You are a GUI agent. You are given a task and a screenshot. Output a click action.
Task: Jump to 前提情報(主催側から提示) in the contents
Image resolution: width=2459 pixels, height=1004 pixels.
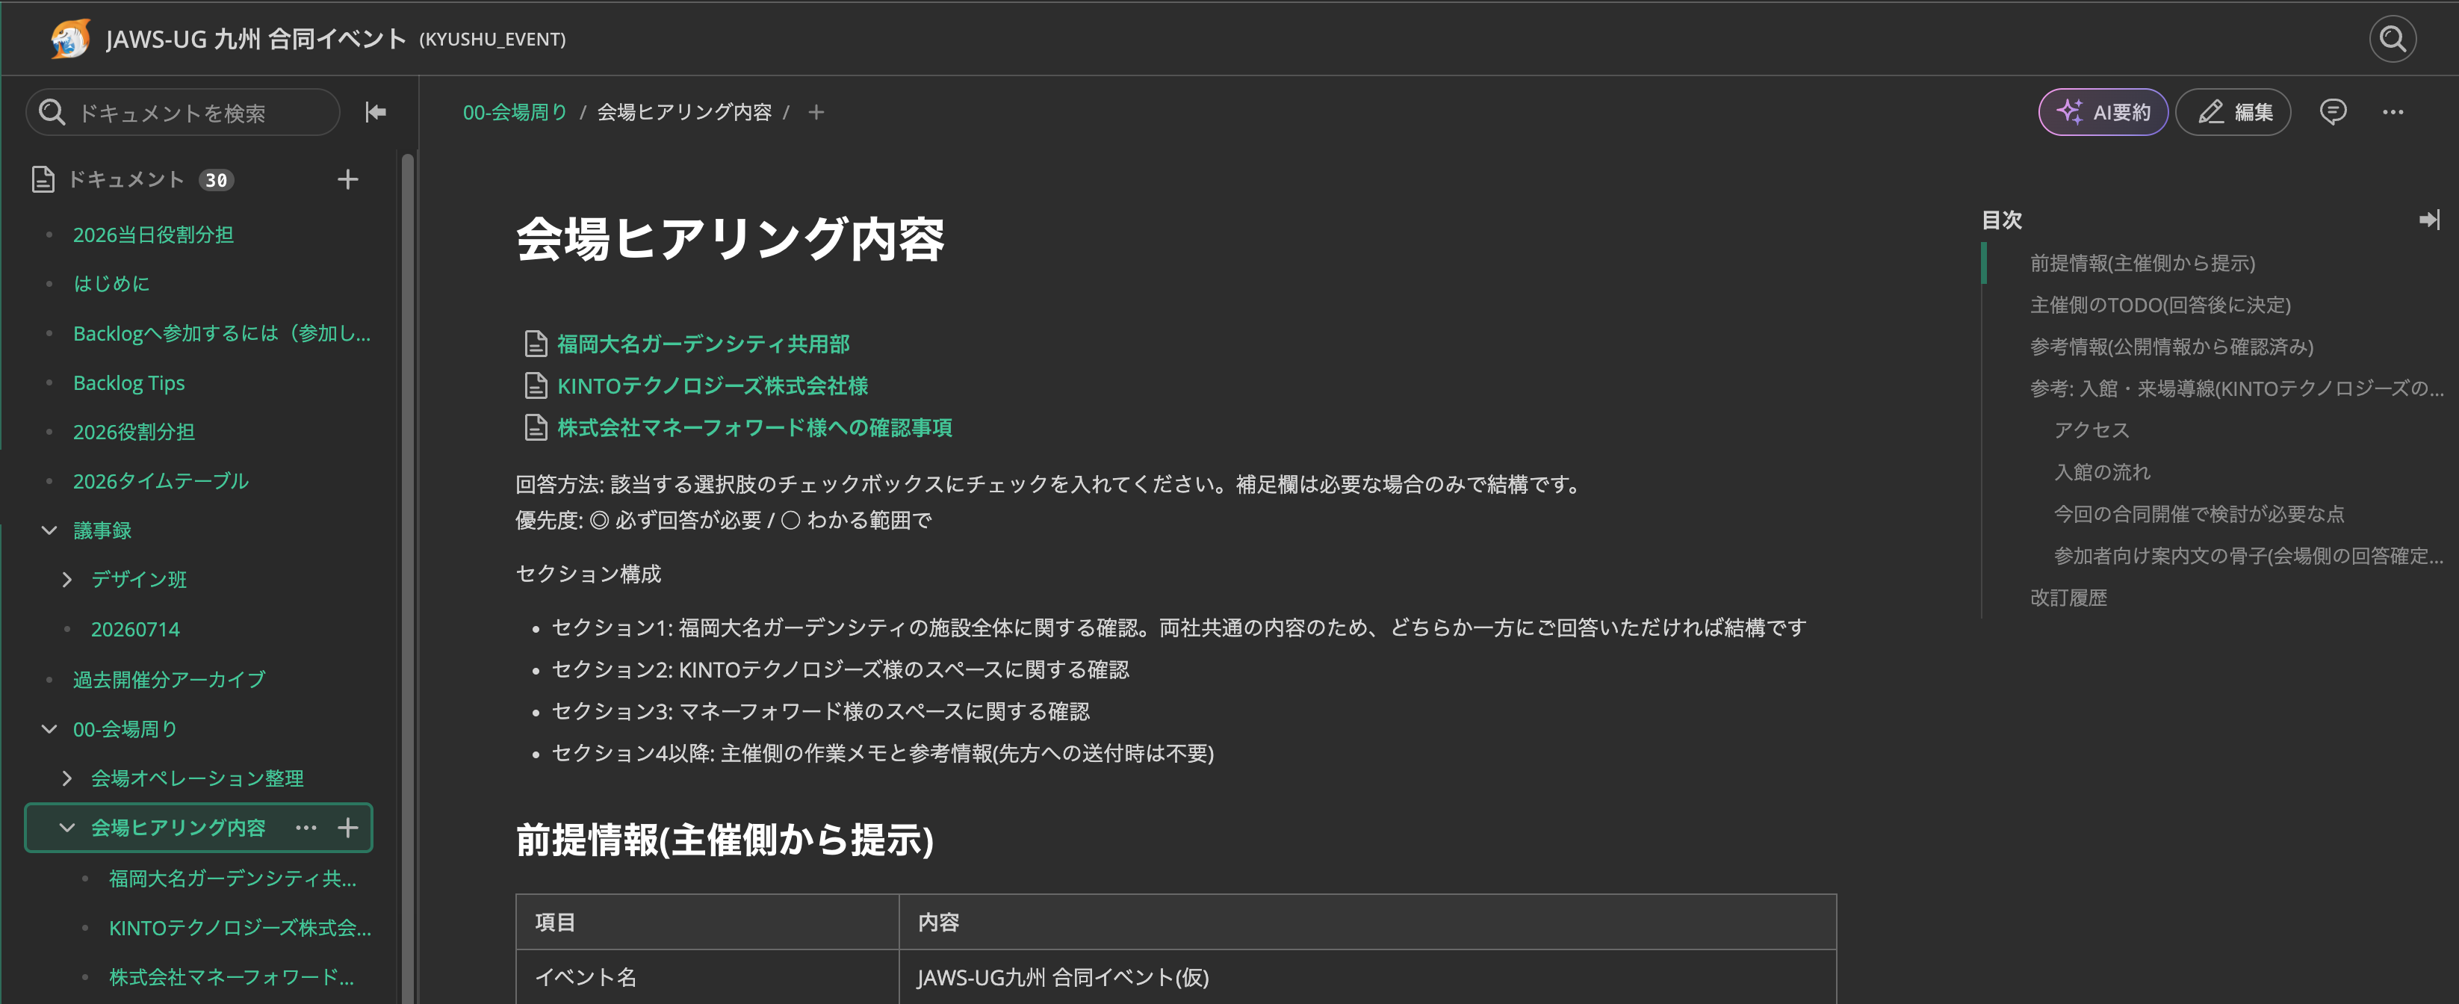click(x=2143, y=264)
